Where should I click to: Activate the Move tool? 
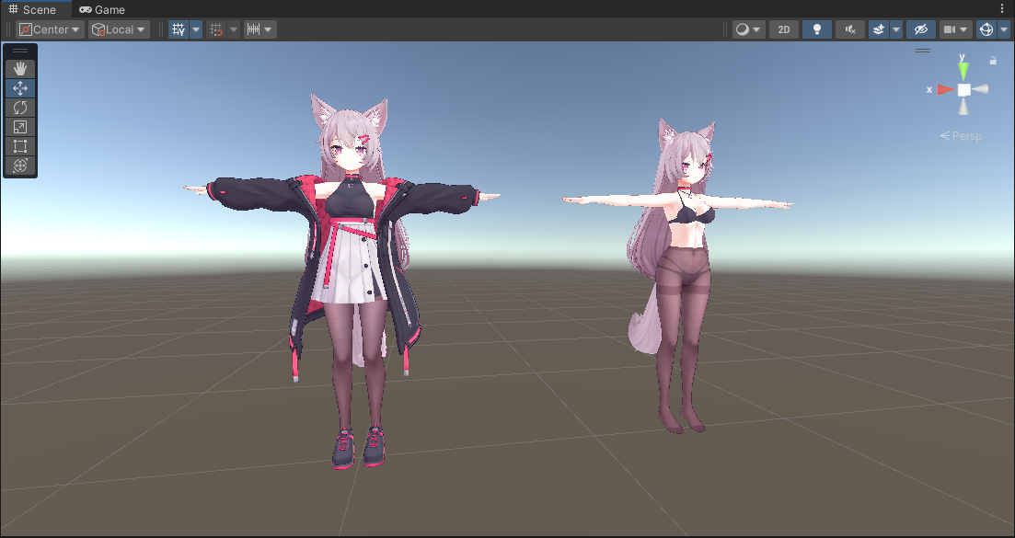[x=20, y=88]
